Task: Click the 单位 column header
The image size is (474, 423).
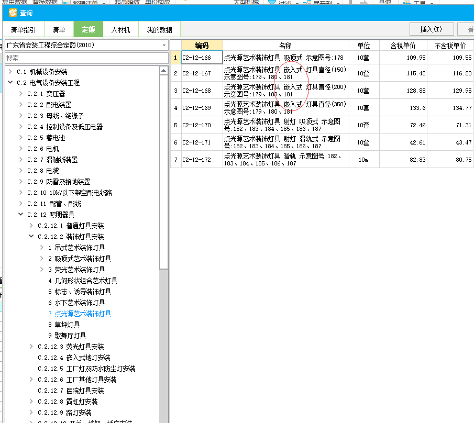Action: 363,46
